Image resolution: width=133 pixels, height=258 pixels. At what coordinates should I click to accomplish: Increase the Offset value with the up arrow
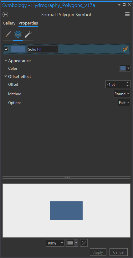(x=127, y=83)
